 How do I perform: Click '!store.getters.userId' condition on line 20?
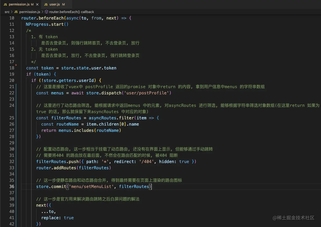(69, 80)
